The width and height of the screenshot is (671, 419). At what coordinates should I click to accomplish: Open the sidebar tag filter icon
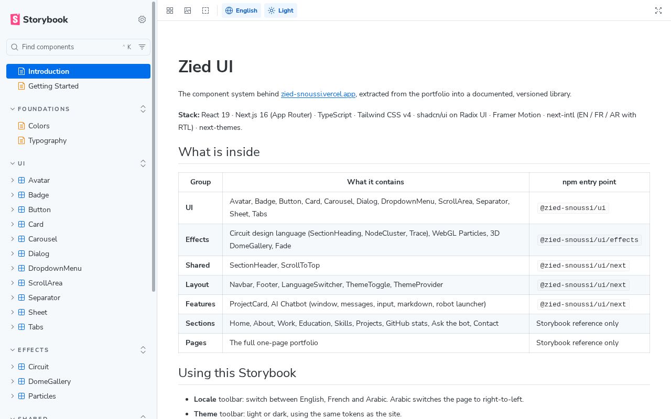[x=142, y=47]
